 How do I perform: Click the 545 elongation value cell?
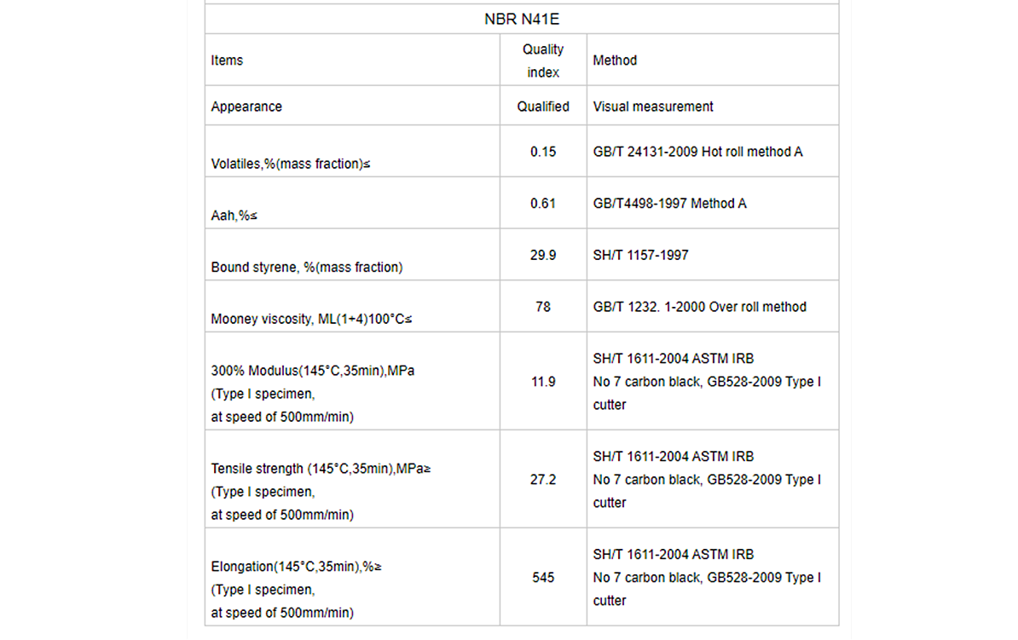(x=543, y=578)
